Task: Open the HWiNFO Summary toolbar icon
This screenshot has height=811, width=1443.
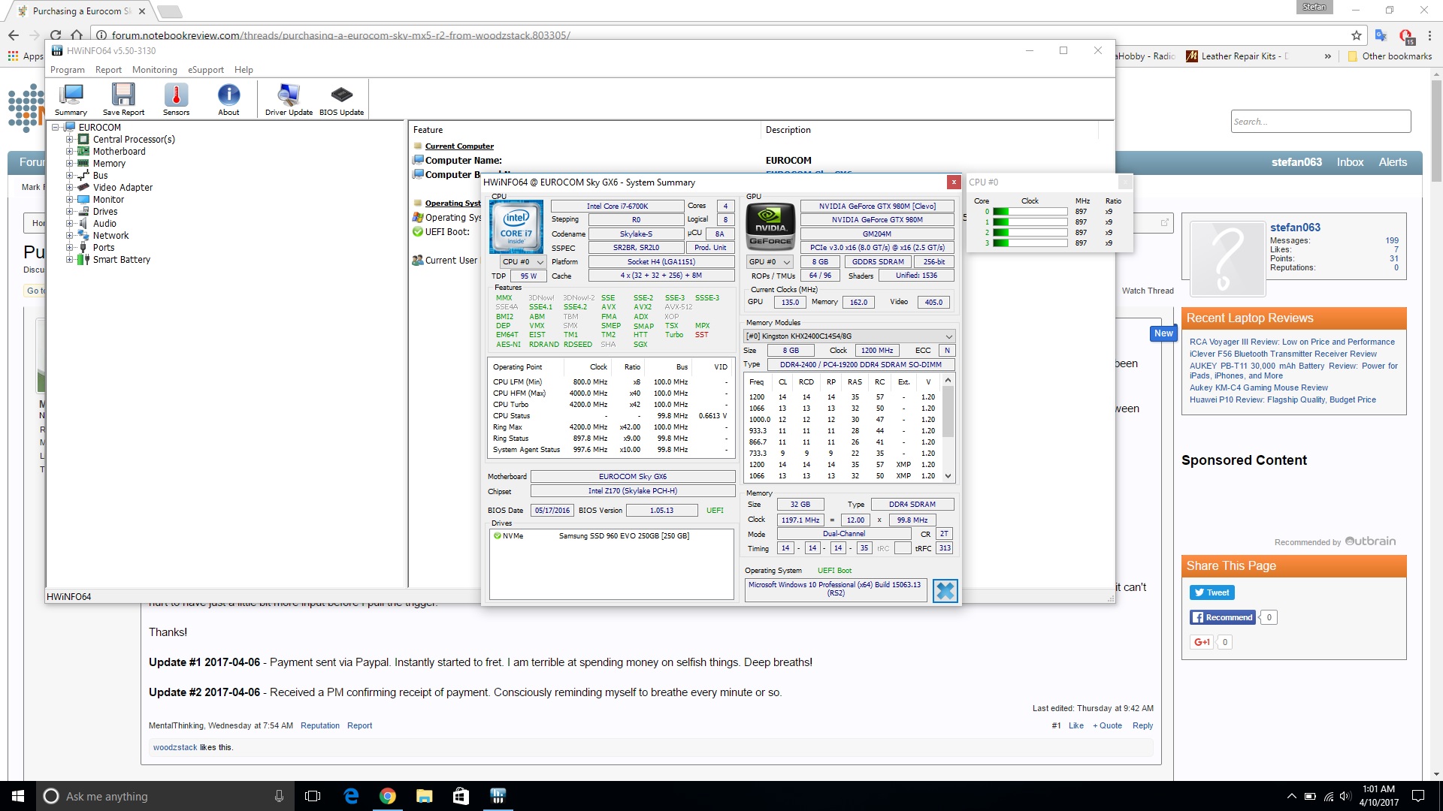Action: [71, 99]
